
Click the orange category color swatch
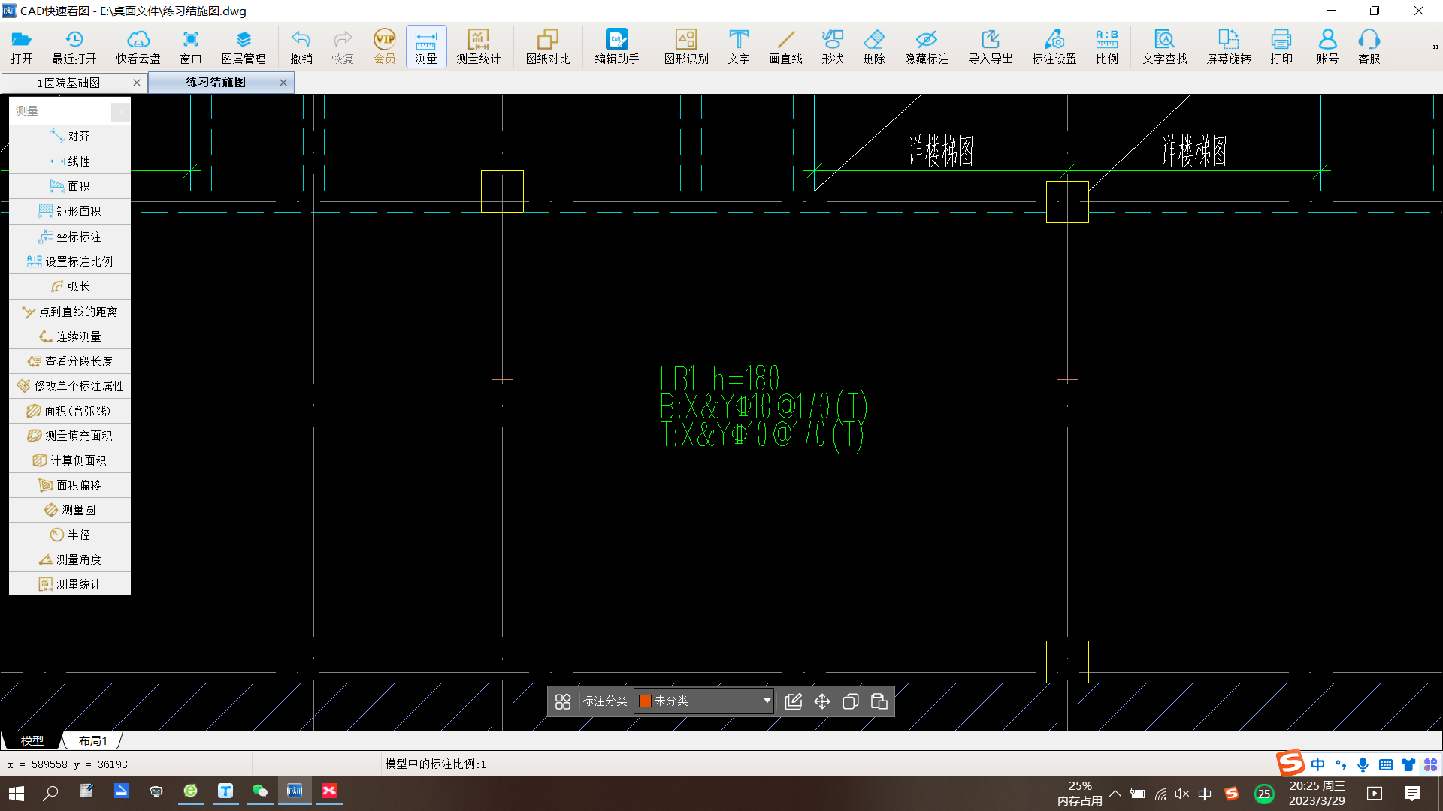point(645,701)
